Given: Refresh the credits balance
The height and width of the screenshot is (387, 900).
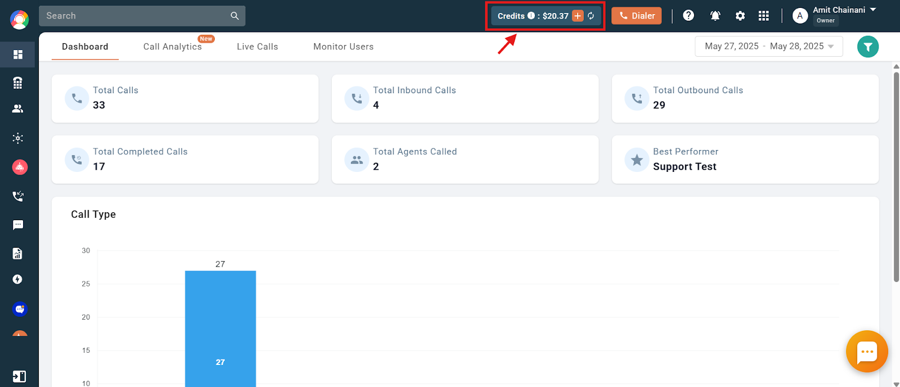Looking at the screenshot, I should [x=591, y=16].
